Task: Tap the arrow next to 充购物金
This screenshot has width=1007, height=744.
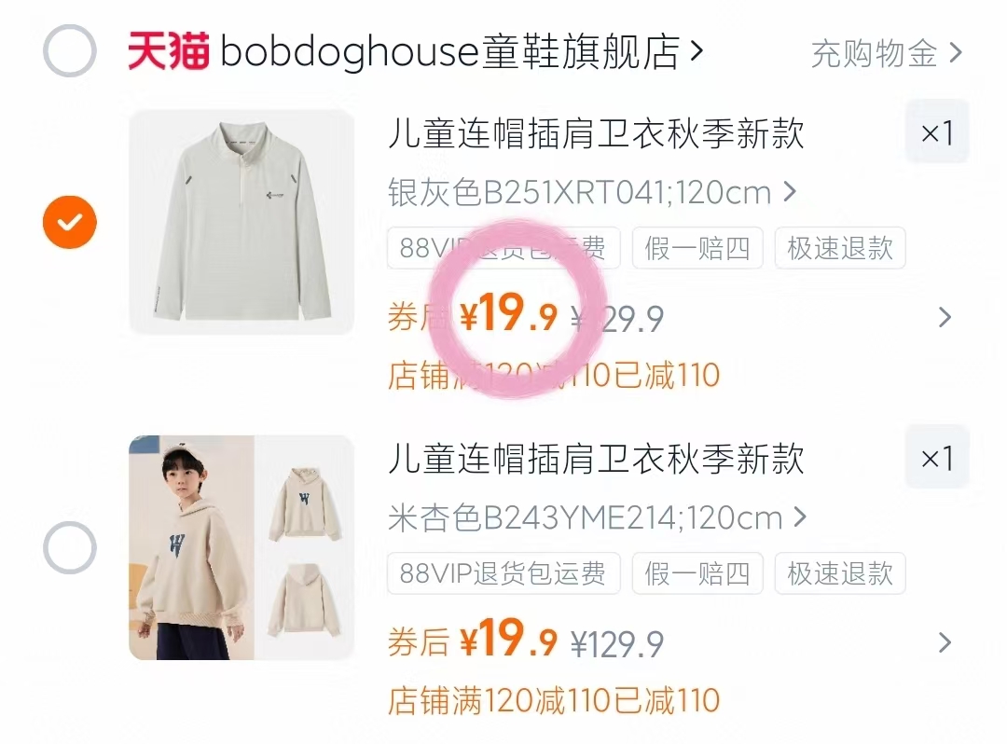Action: tap(956, 52)
